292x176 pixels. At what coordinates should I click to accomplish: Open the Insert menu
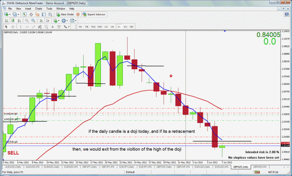point(28,8)
